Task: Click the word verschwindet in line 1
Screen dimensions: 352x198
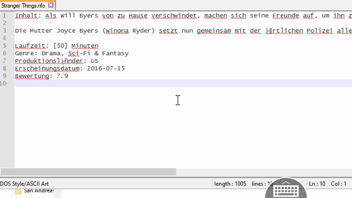Action: point(174,15)
